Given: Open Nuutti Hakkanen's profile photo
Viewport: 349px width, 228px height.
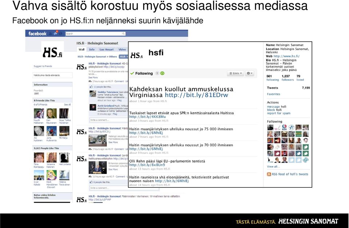Looking at the screenshot, I should point(39,114).
